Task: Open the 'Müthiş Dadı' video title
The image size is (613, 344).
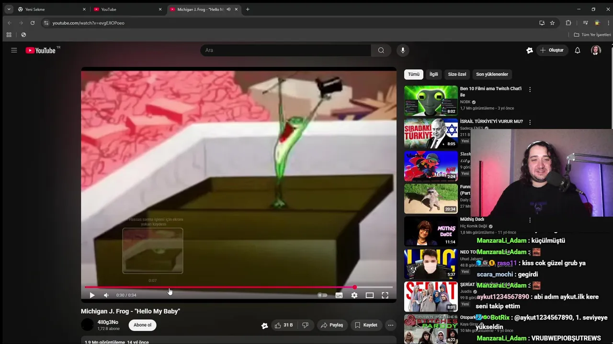Action: point(472,219)
